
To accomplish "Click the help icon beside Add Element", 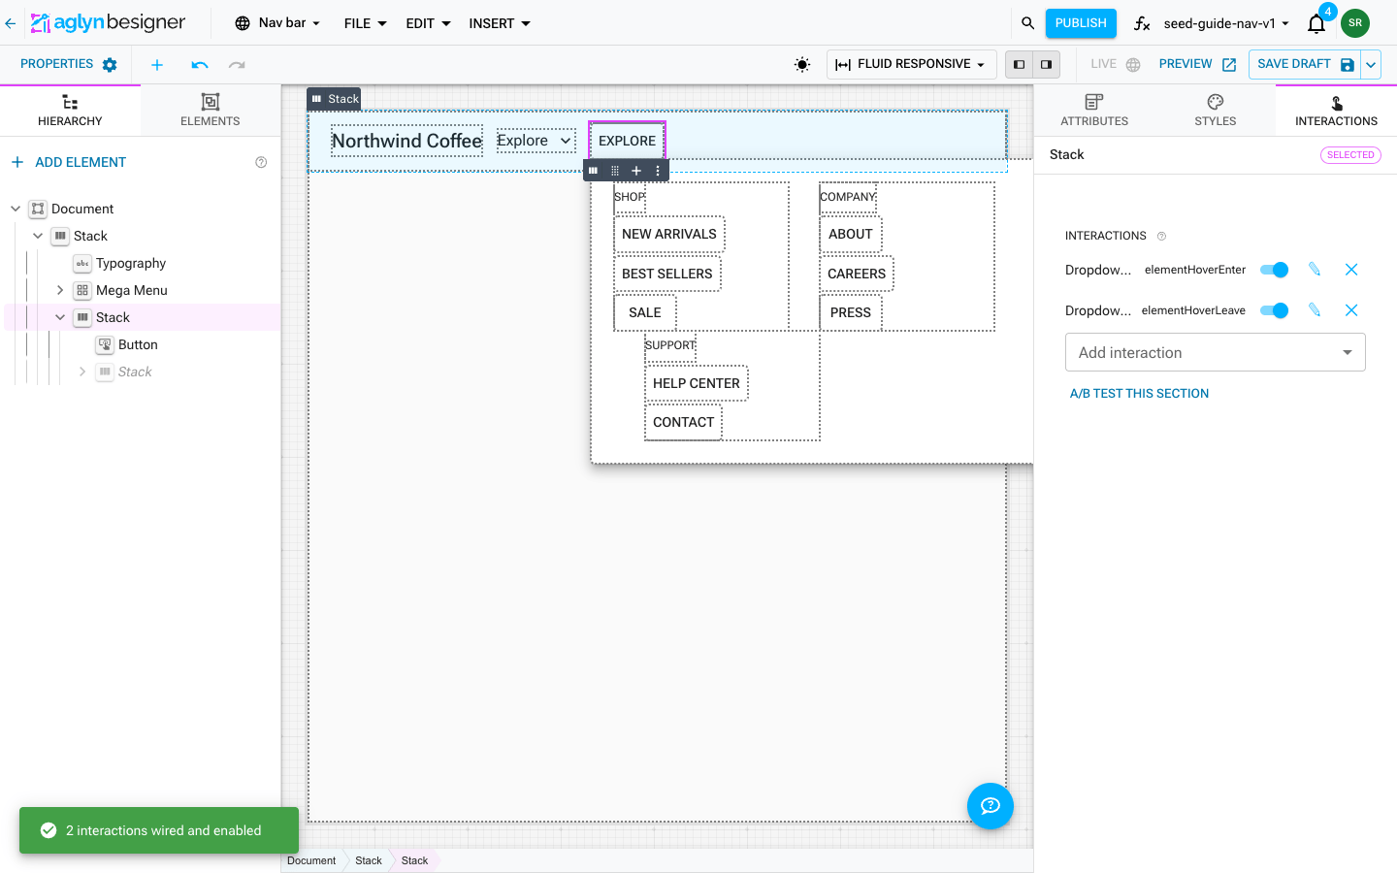I will [x=261, y=162].
